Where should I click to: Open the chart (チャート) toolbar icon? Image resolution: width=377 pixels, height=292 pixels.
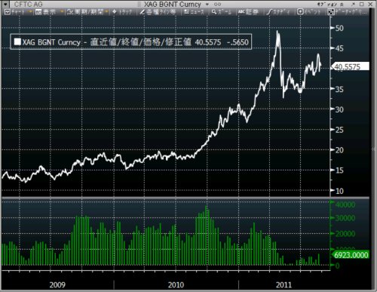(8, 12)
